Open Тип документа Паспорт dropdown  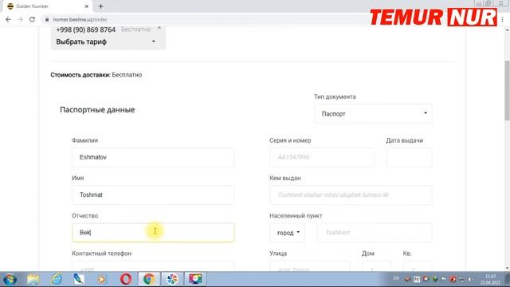[x=373, y=113]
